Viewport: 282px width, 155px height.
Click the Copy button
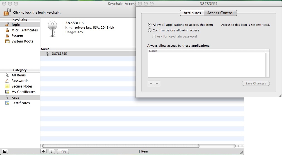click(x=63, y=151)
